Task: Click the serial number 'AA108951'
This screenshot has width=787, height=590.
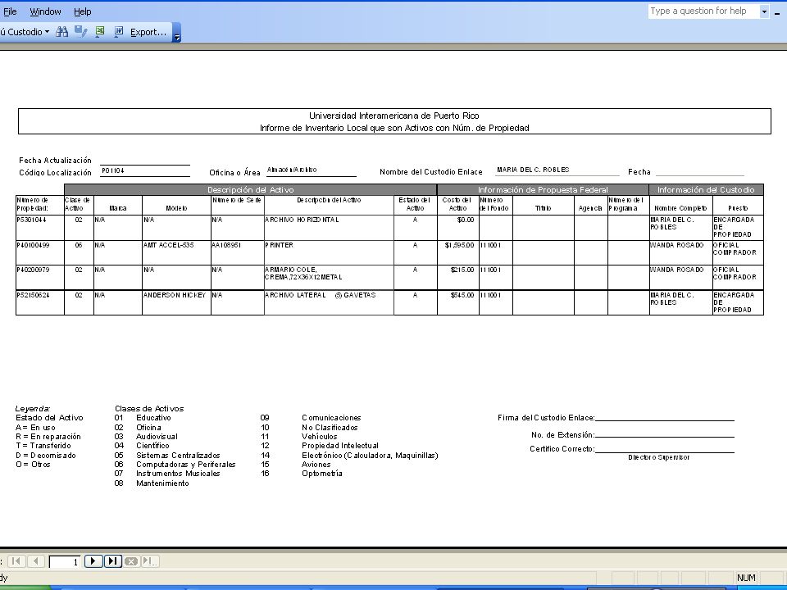Action: pos(226,245)
